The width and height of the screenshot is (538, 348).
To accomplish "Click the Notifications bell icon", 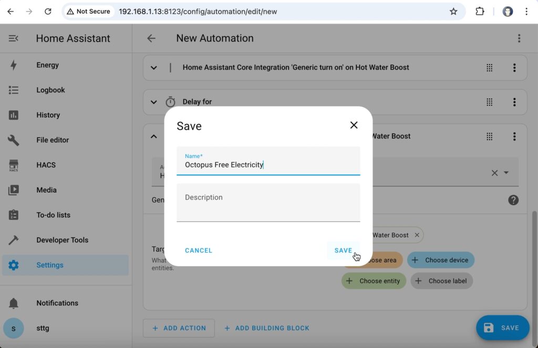I will [13, 303].
